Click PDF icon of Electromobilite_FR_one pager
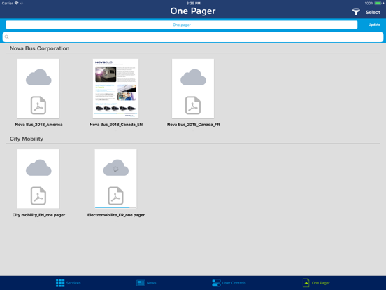Image resolution: width=386 pixels, height=290 pixels. (x=115, y=196)
